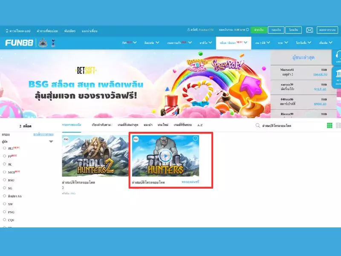Sort games A-Z

200,125
